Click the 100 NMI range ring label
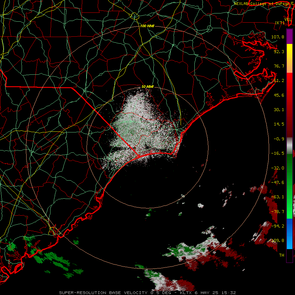This screenshot has height=295, width=295. click(147, 26)
